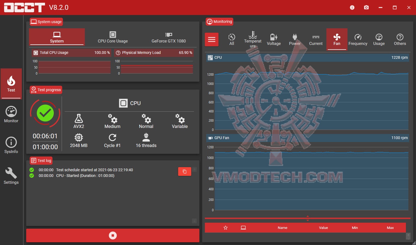Click the GPU Fan graph header
The height and width of the screenshot is (245, 416).
[x=308, y=138]
